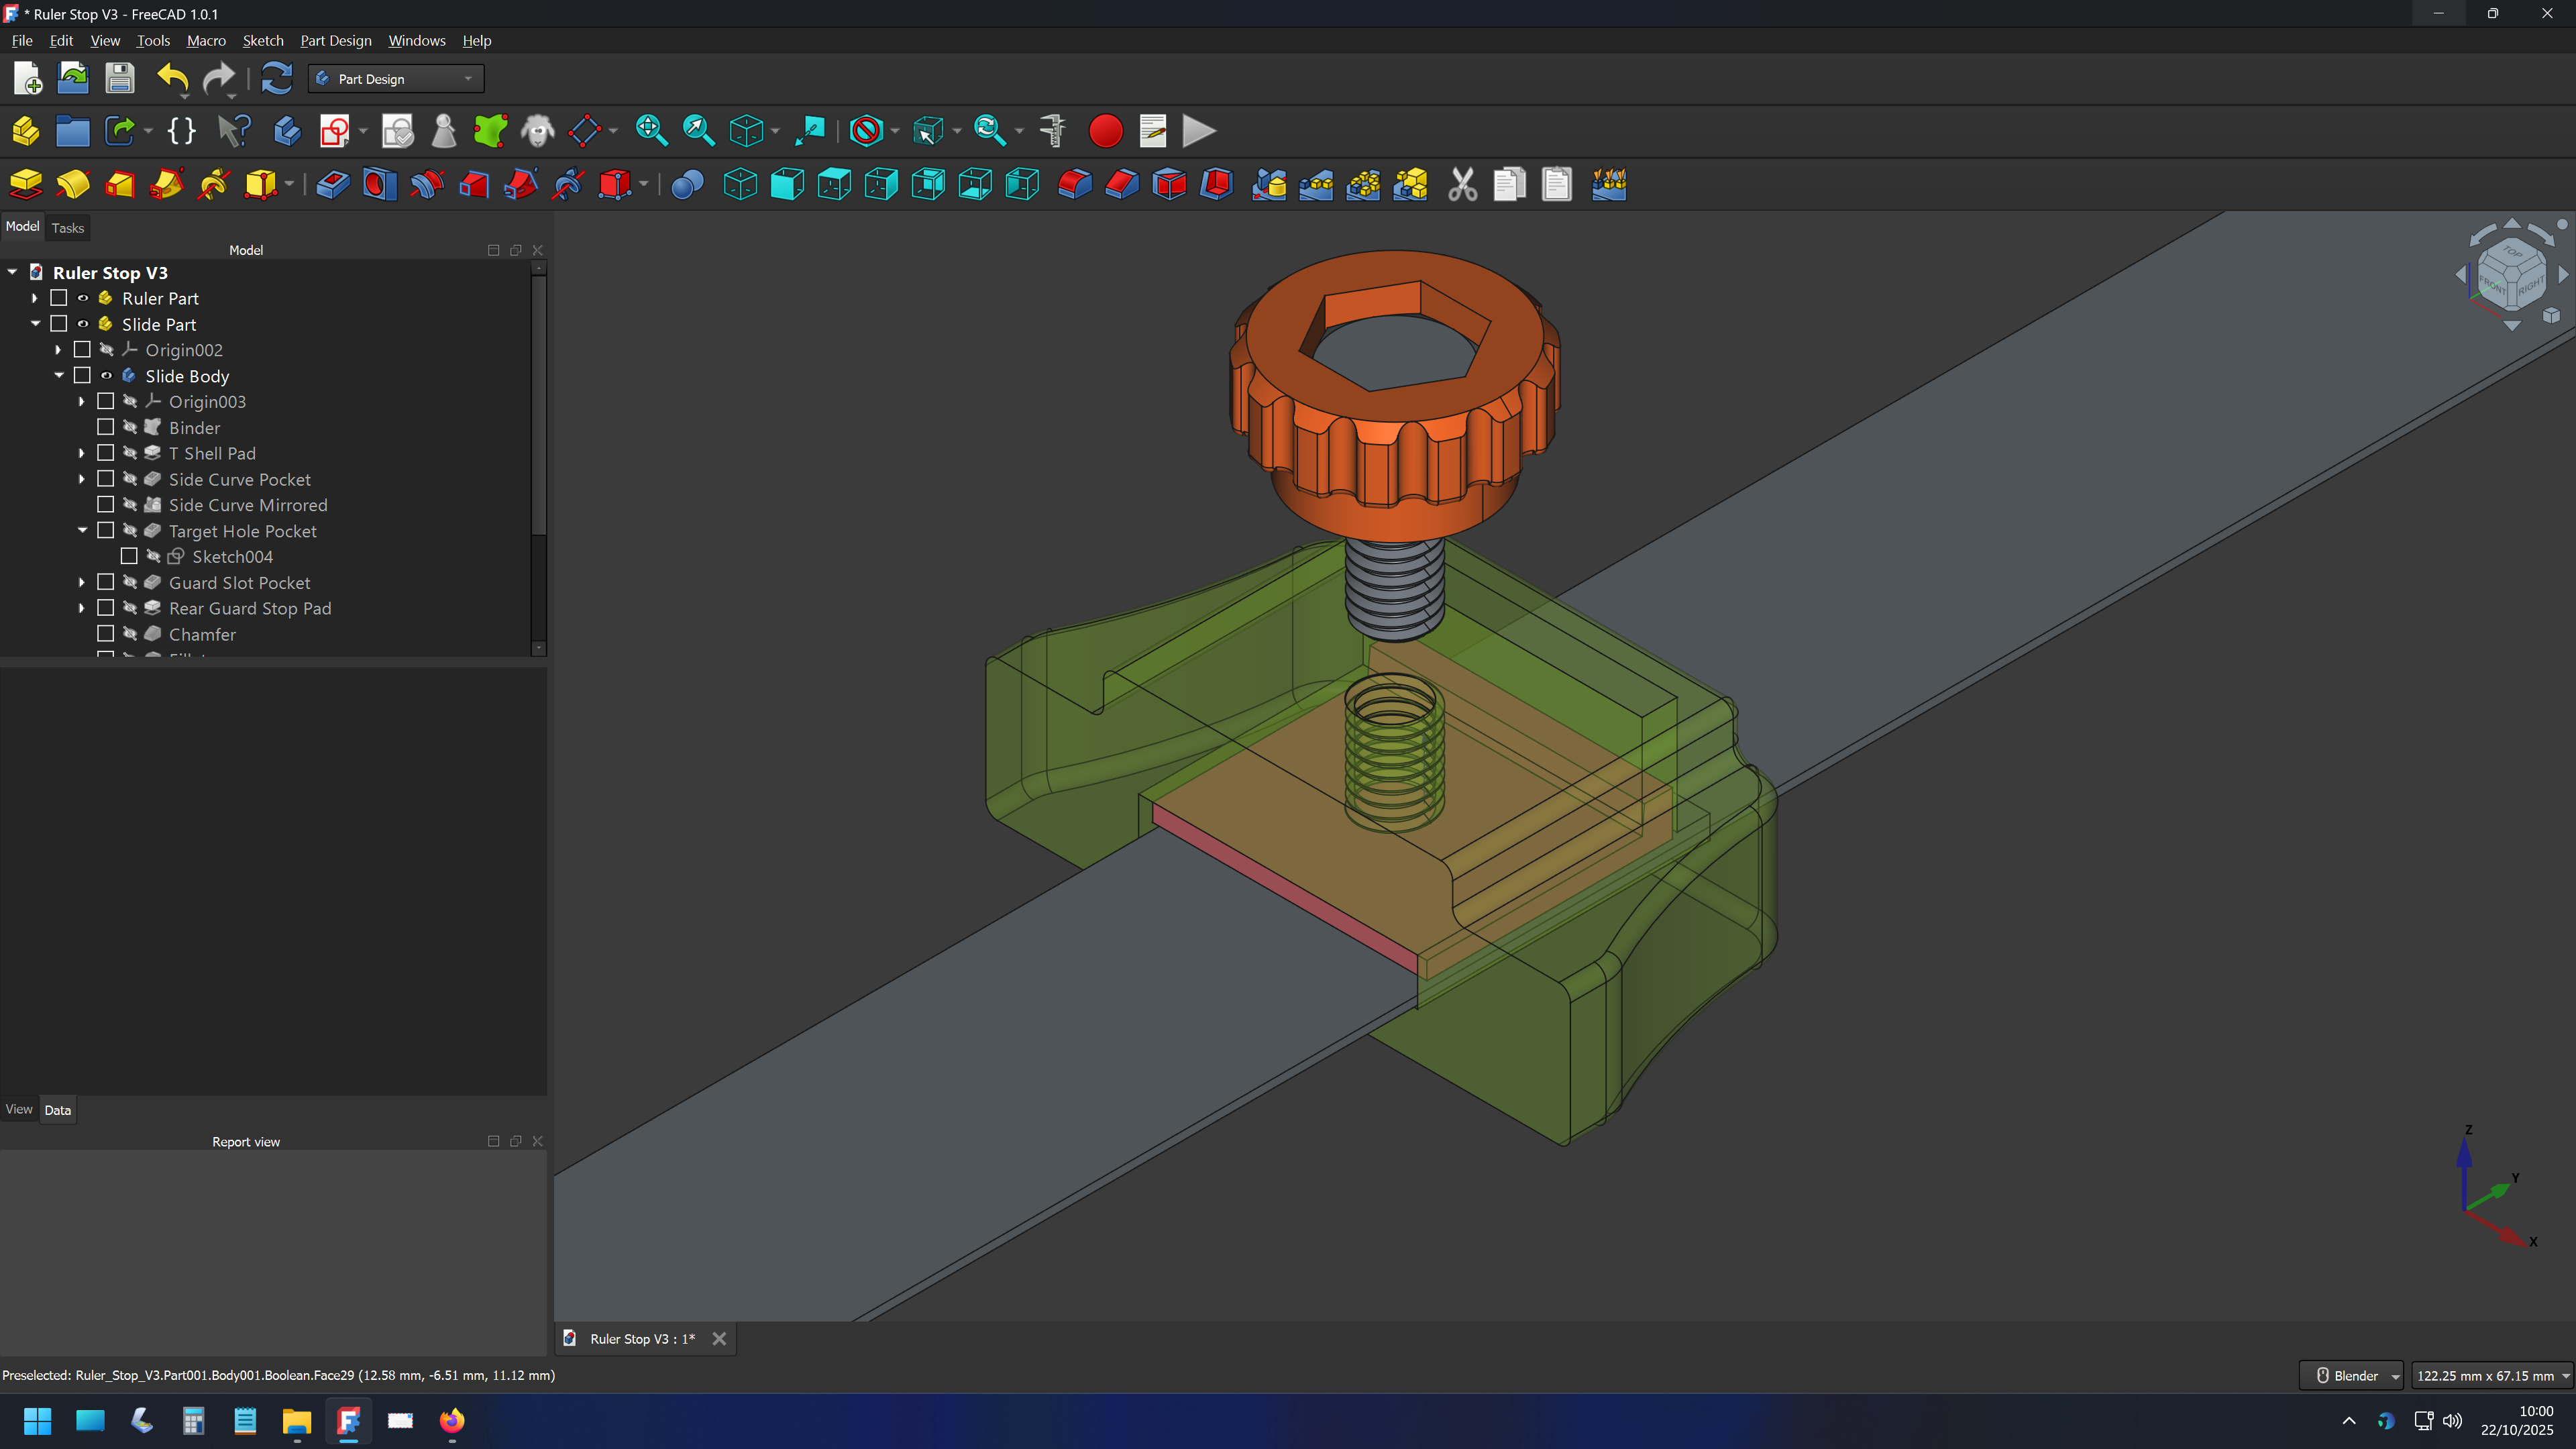
Task: Click the Execute macro play icon
Action: click(1199, 131)
